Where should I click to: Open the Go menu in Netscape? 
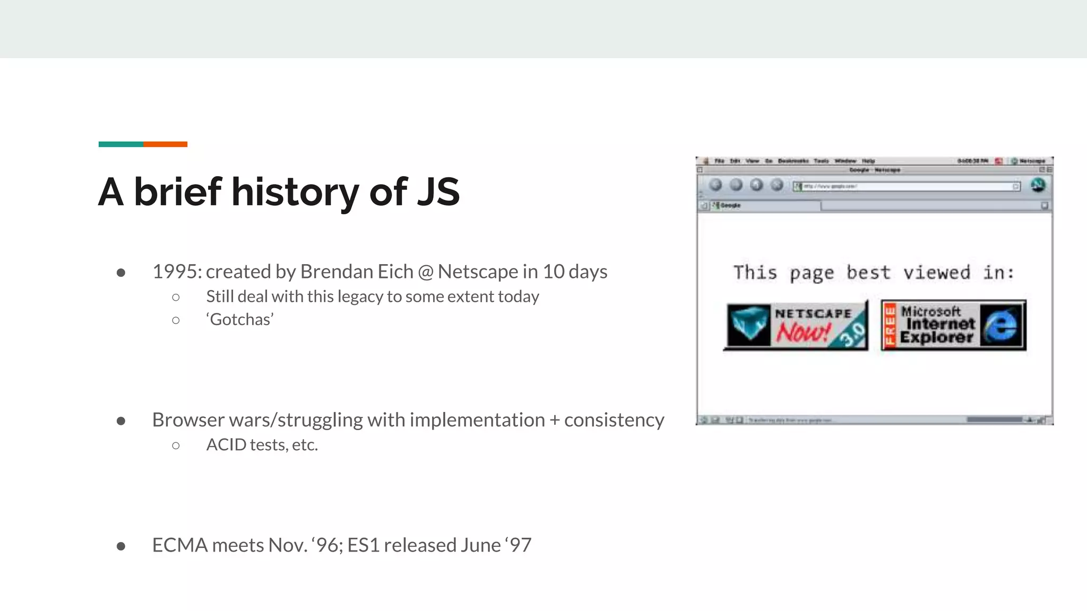pyautogui.click(x=769, y=161)
